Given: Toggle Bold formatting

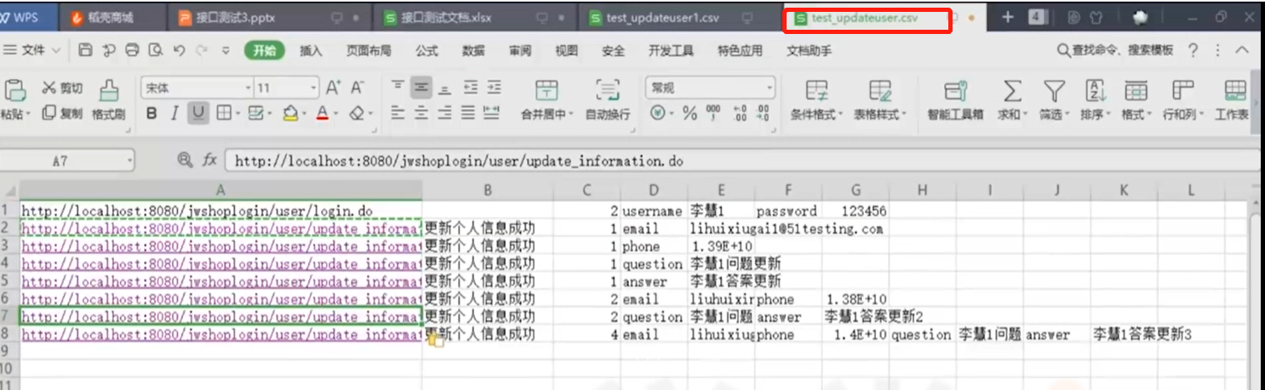Looking at the screenshot, I should click(x=152, y=113).
